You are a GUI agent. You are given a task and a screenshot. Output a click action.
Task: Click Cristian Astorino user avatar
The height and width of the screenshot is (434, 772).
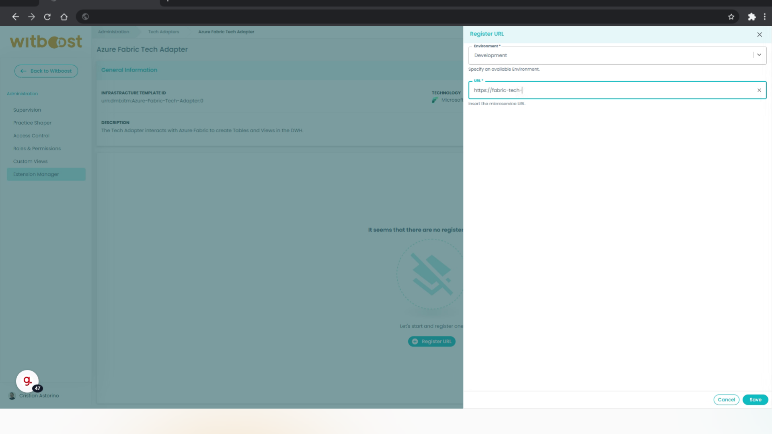[x=12, y=396]
